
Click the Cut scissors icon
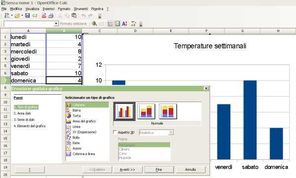point(60,16)
